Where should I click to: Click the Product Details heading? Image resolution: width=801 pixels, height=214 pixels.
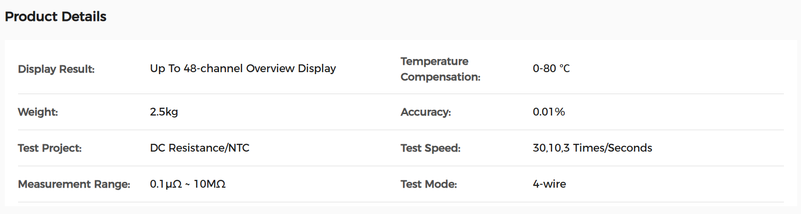(56, 17)
